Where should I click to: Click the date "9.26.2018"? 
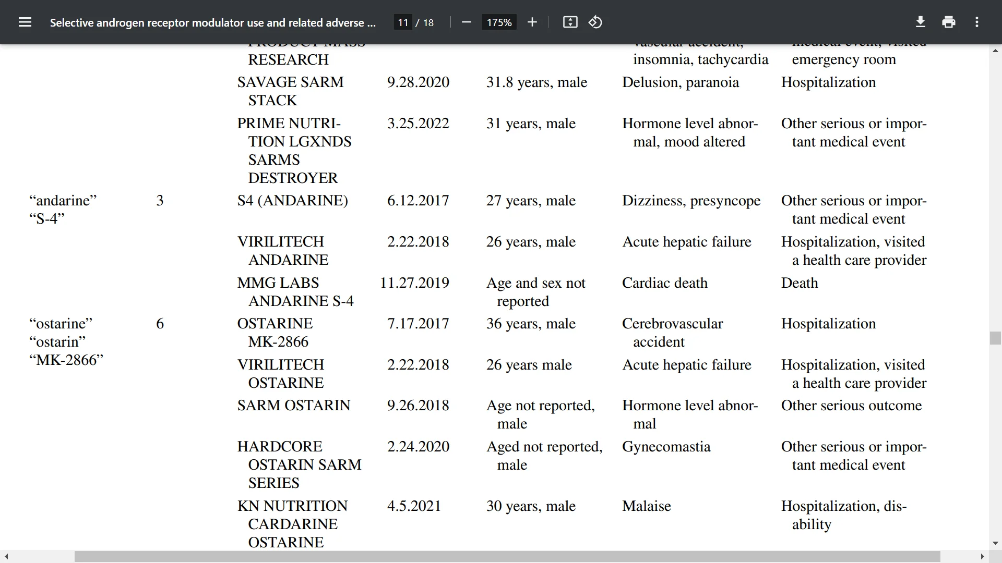click(418, 406)
